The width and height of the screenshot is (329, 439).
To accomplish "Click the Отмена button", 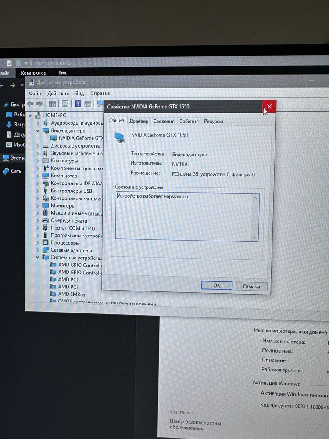I will (x=251, y=286).
